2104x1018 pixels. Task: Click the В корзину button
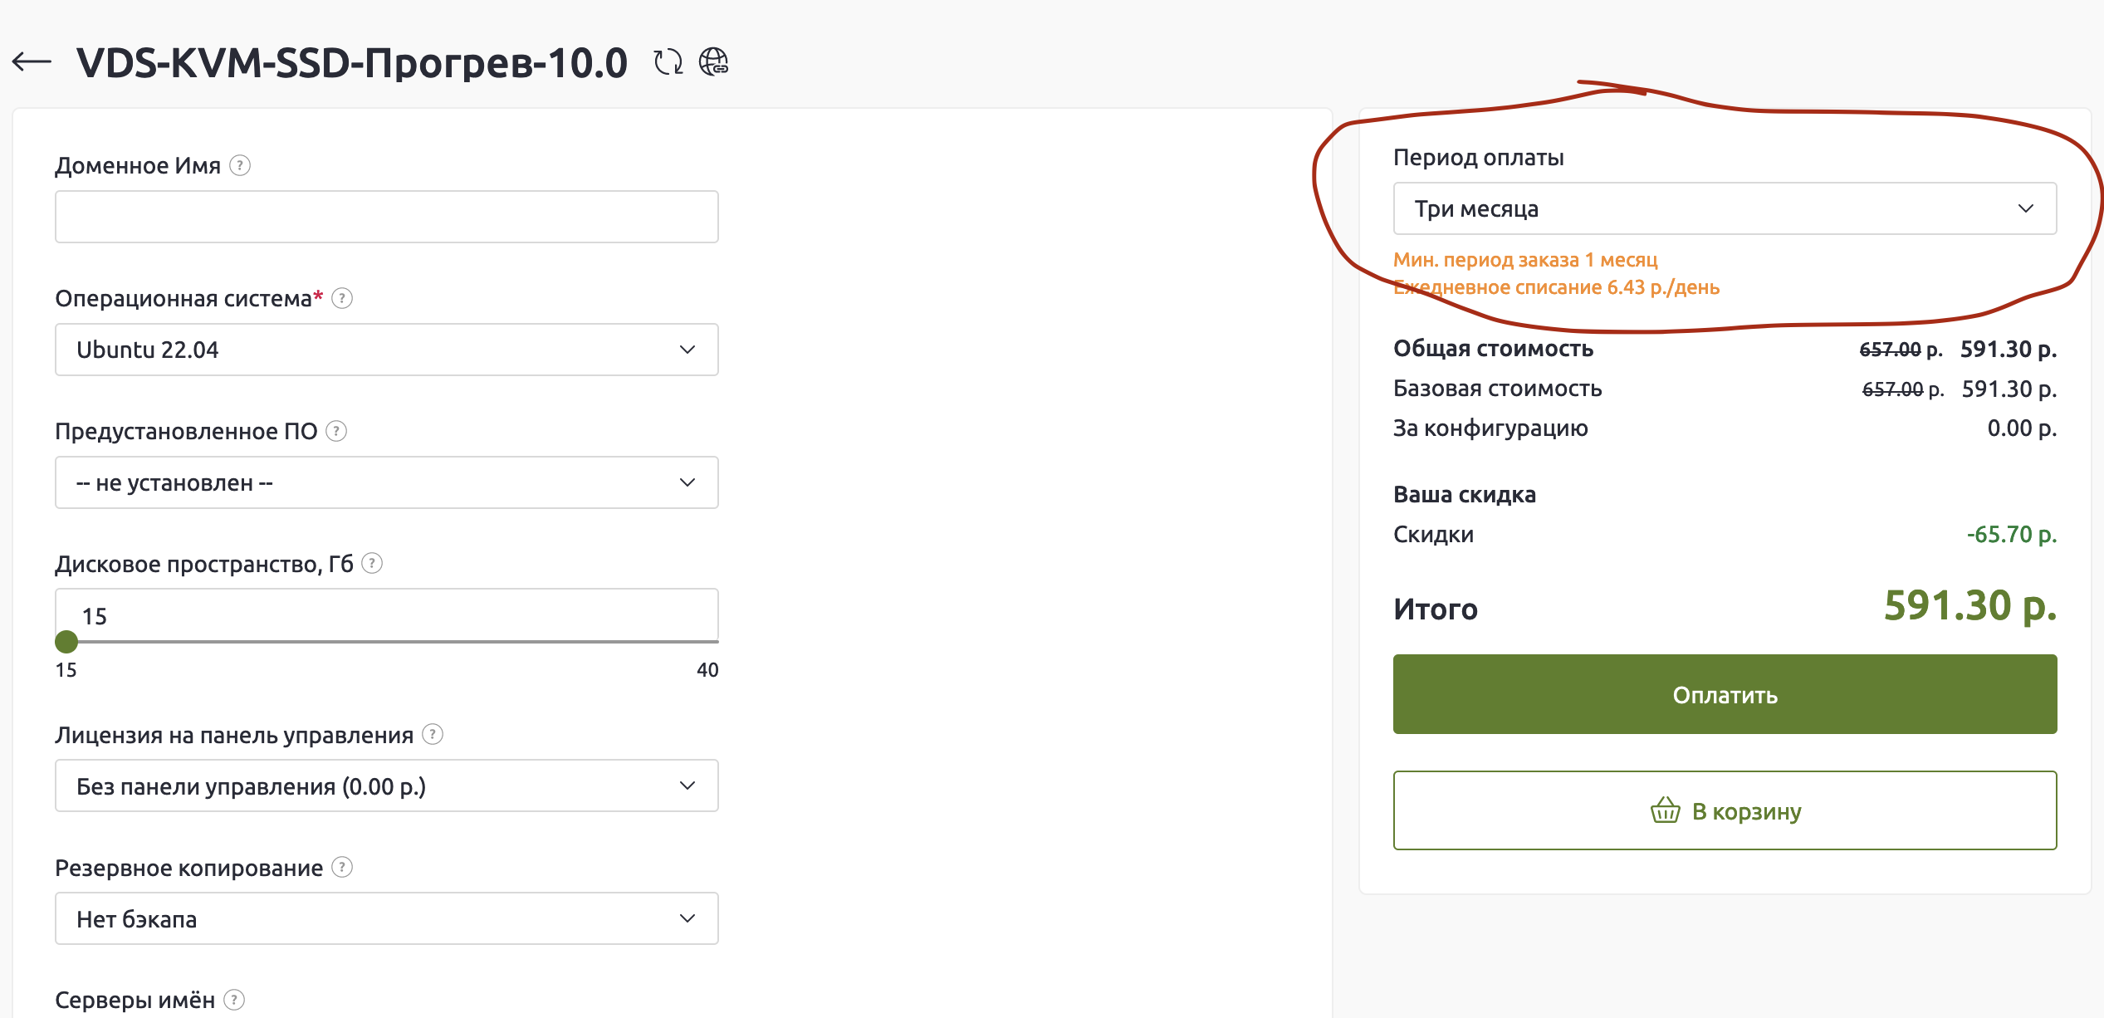[x=1724, y=810]
